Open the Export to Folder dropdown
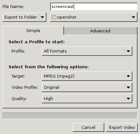Image resolution: width=140 pixels, height=134 pixels. [24, 17]
